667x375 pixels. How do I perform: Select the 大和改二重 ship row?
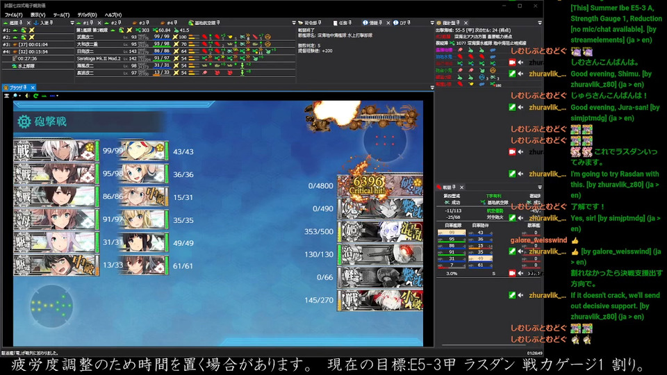point(185,44)
